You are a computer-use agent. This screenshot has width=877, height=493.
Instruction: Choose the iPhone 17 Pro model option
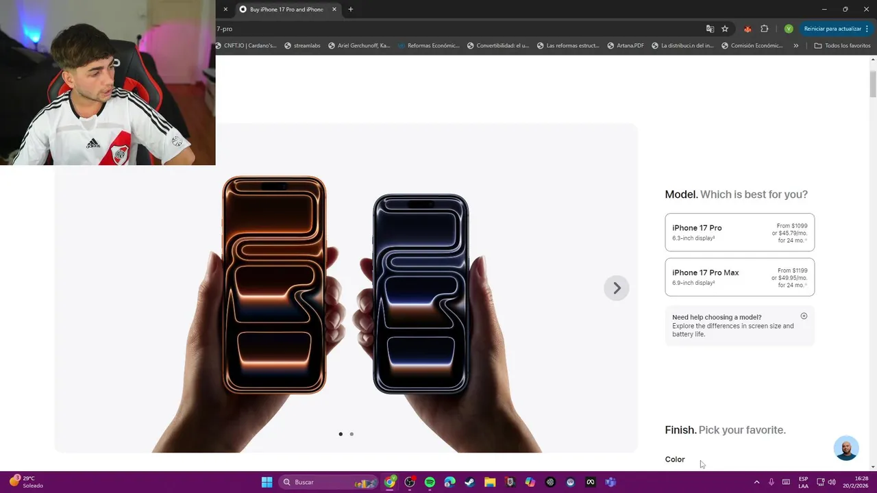pyautogui.click(x=739, y=232)
